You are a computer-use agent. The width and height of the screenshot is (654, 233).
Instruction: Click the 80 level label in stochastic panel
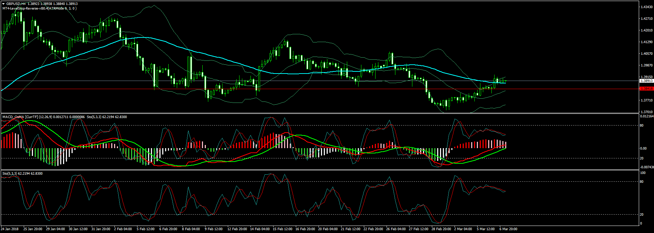coord(642,182)
